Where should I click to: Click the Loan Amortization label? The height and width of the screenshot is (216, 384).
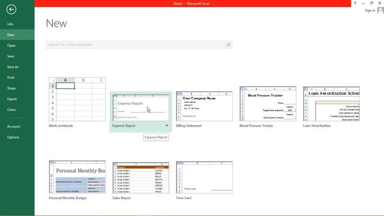(x=317, y=125)
